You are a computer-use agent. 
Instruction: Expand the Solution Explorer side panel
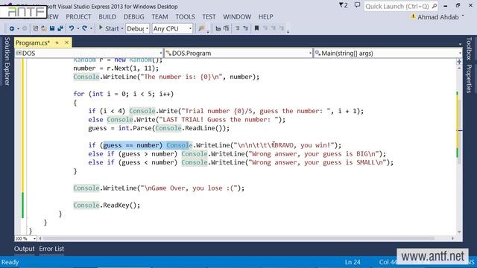coord(7,61)
